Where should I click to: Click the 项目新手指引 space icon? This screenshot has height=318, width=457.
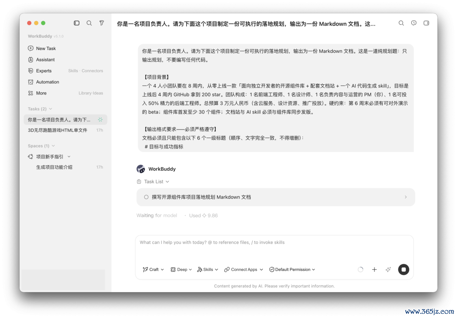point(30,157)
